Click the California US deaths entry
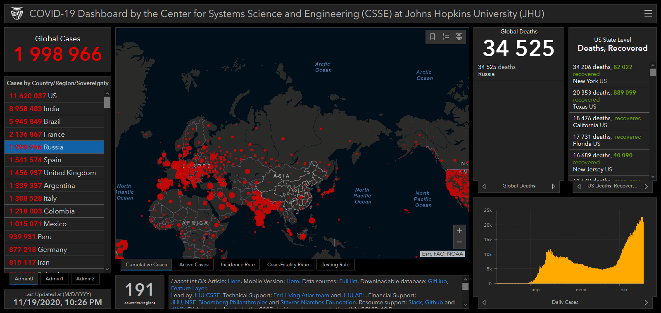The image size is (661, 313). (x=609, y=122)
